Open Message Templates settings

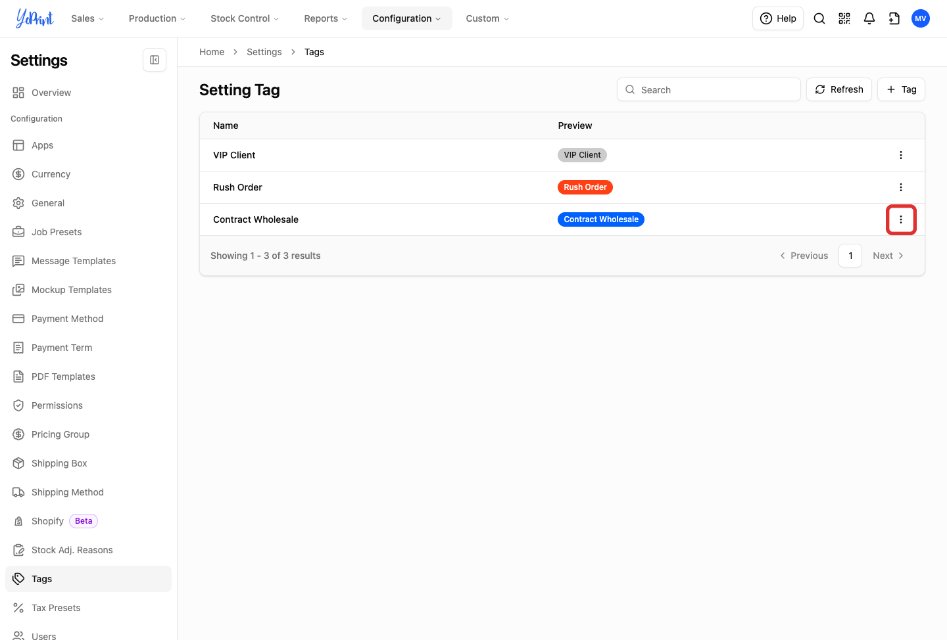pyautogui.click(x=88, y=261)
